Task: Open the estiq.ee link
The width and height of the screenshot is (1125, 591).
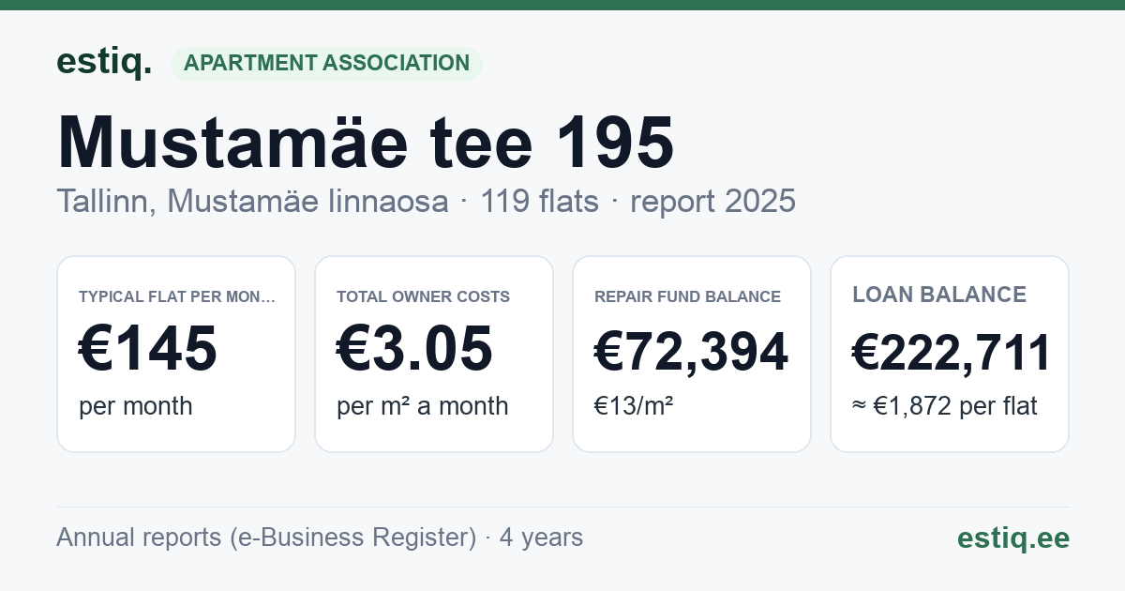Action: point(1013,538)
